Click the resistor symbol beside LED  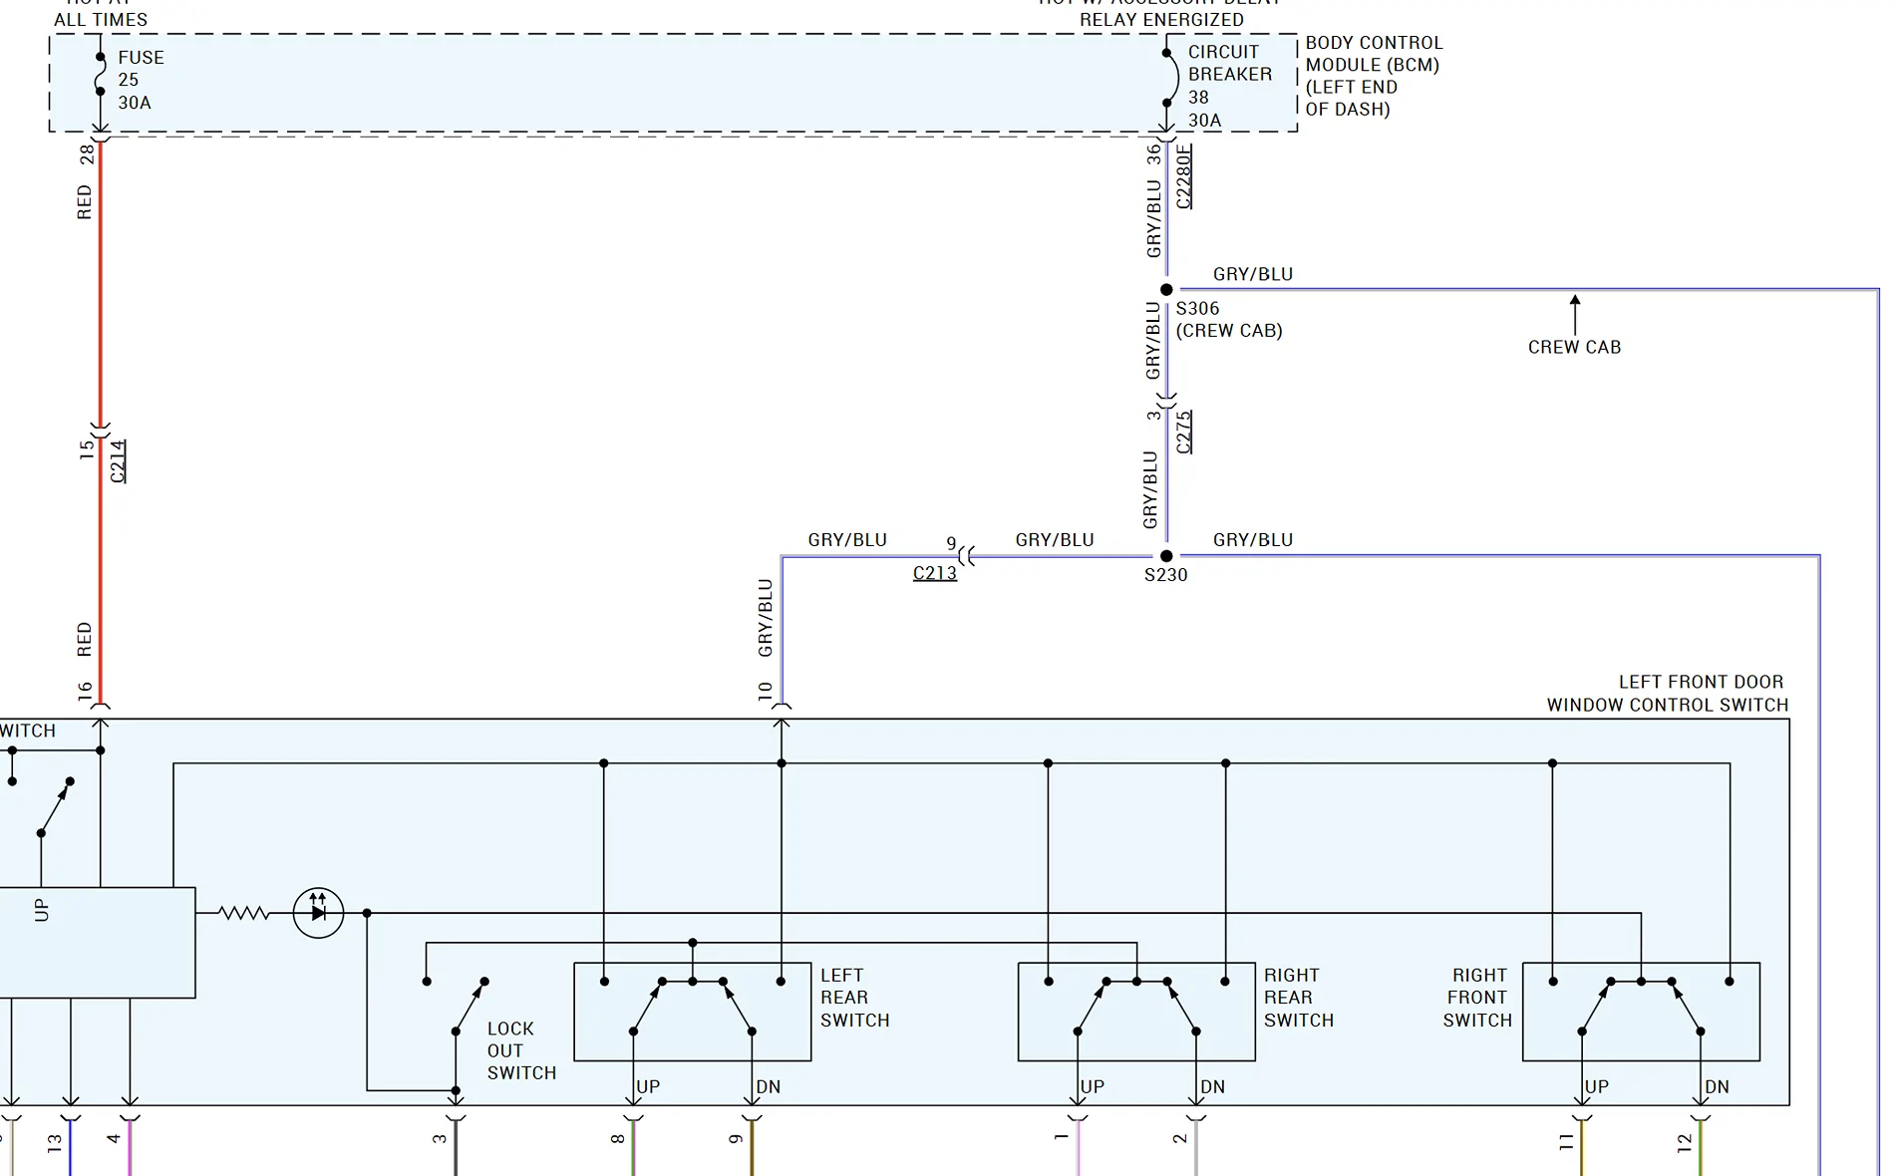click(244, 913)
